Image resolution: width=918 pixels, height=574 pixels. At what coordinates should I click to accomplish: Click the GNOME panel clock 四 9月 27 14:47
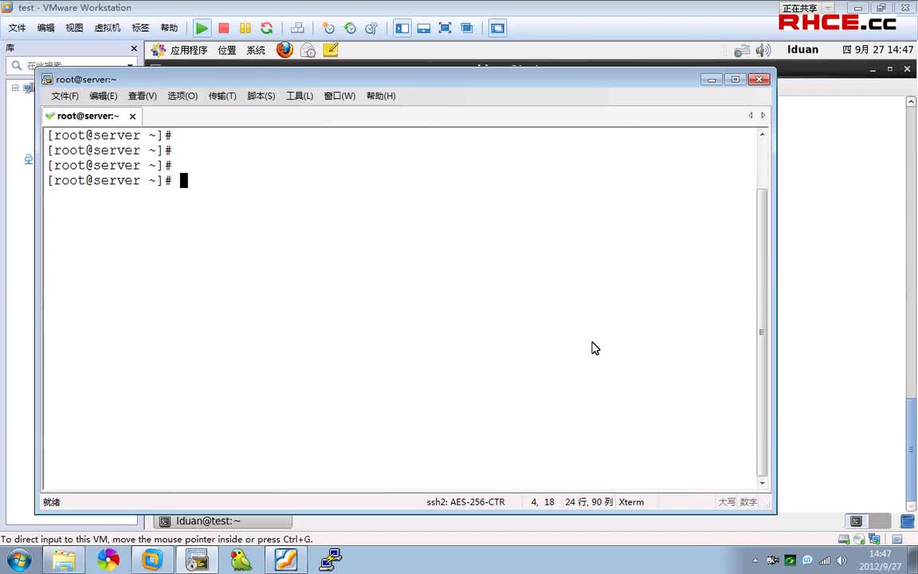(x=877, y=49)
